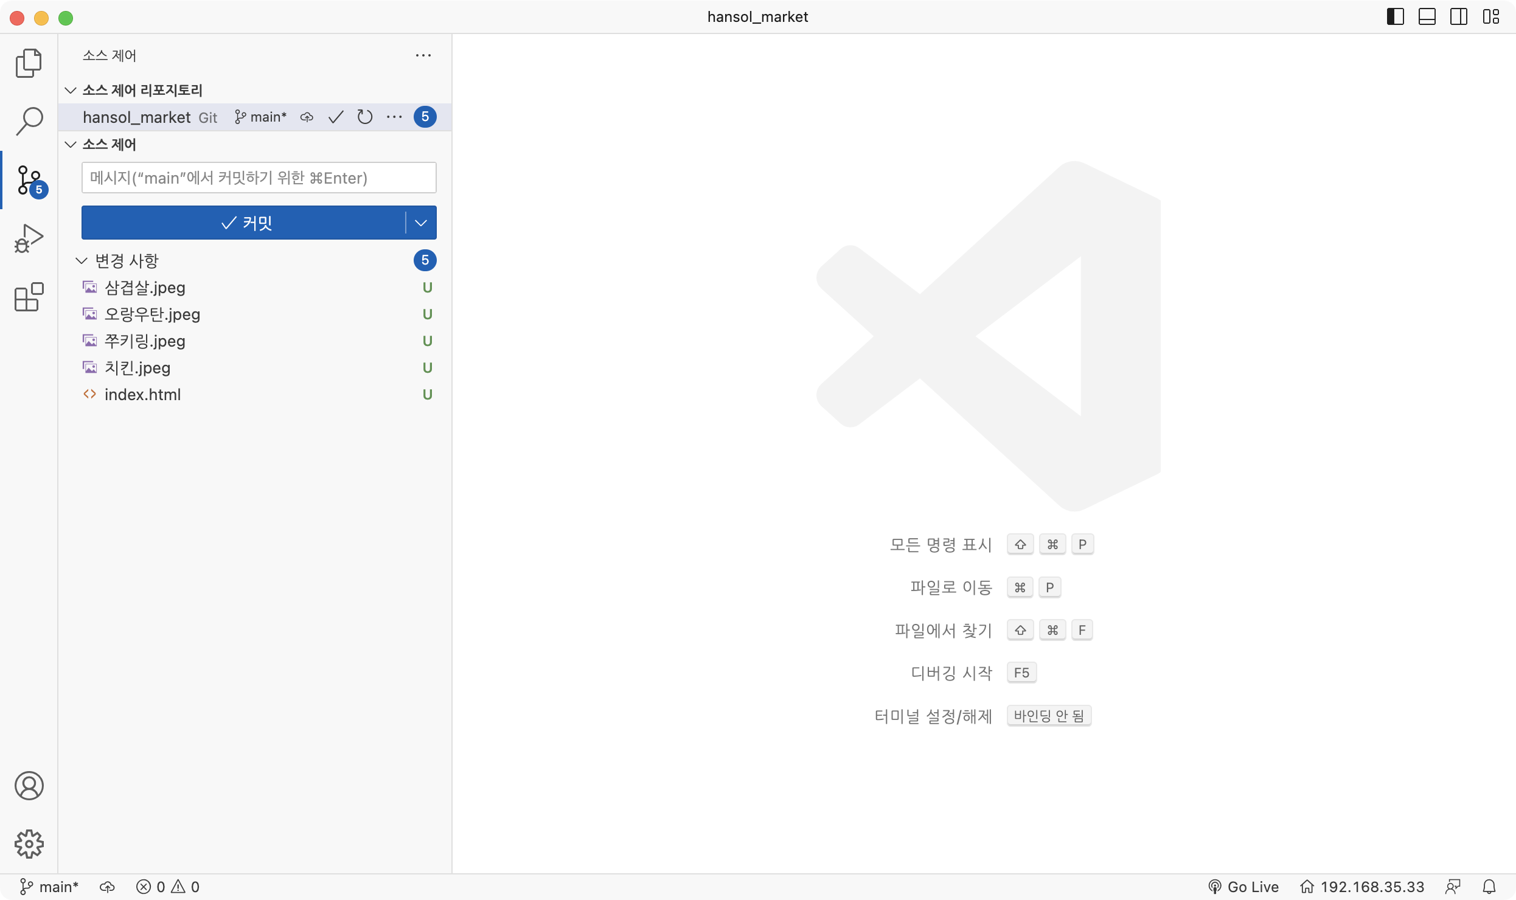Viewport: 1516px width, 900px height.
Task: Click the 터미널 설정/해제 shortcut text
Action: [x=933, y=716]
